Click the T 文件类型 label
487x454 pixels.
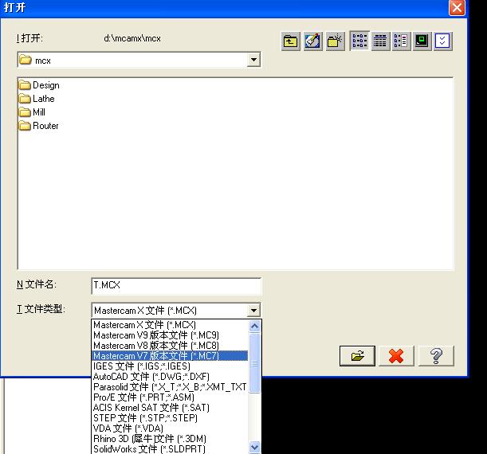(41, 309)
